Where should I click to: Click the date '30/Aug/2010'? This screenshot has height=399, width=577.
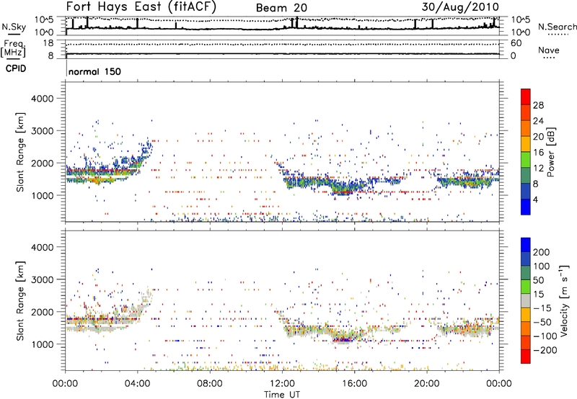coord(460,7)
